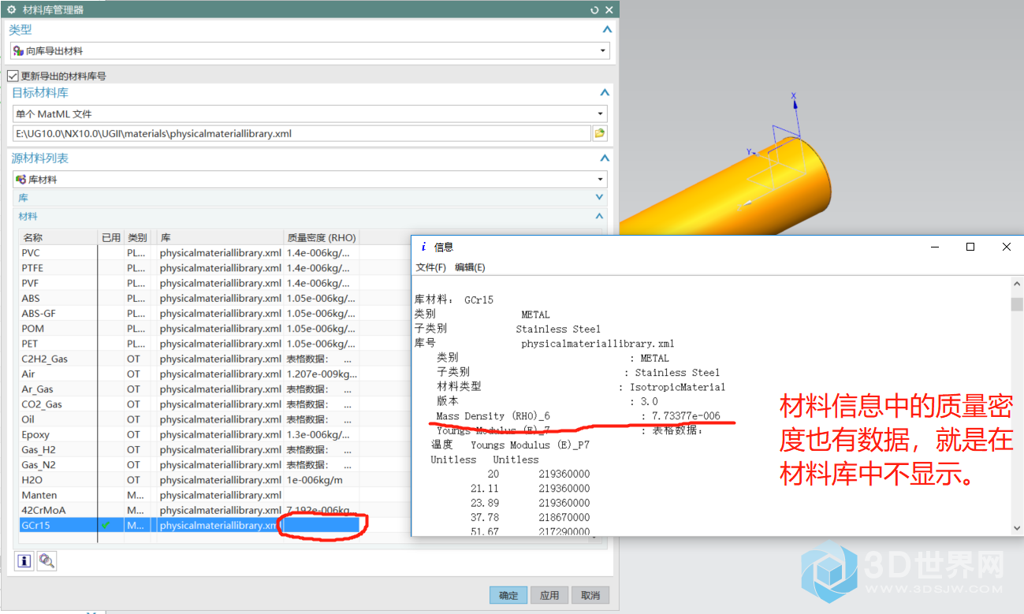This screenshot has width=1024, height=614.
Task: Select the Ar_Gas material row
Action: tap(189, 389)
